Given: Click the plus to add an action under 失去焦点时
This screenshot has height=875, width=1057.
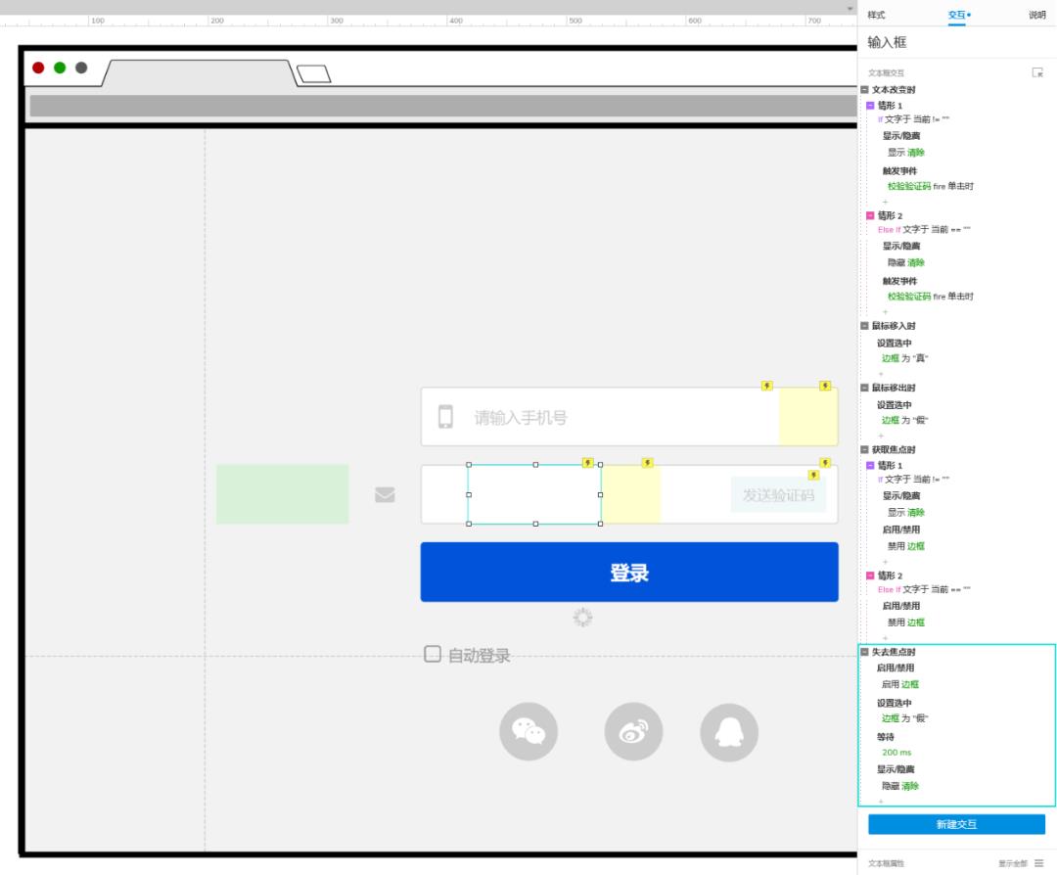Looking at the screenshot, I should 881,801.
